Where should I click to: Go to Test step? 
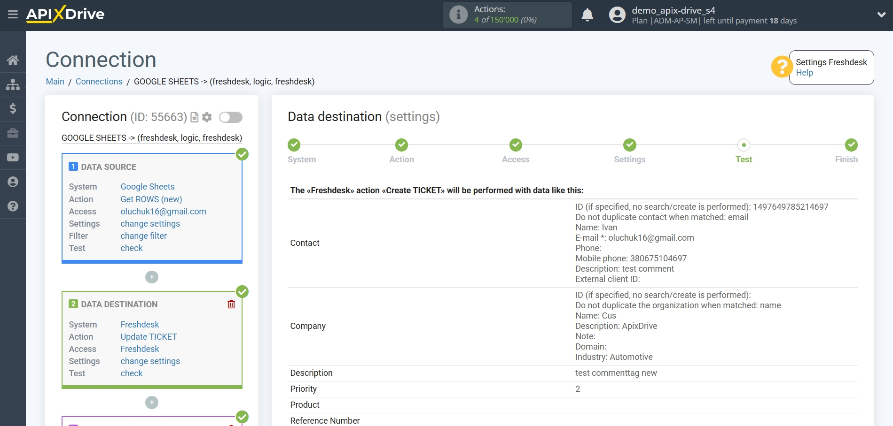click(x=744, y=145)
